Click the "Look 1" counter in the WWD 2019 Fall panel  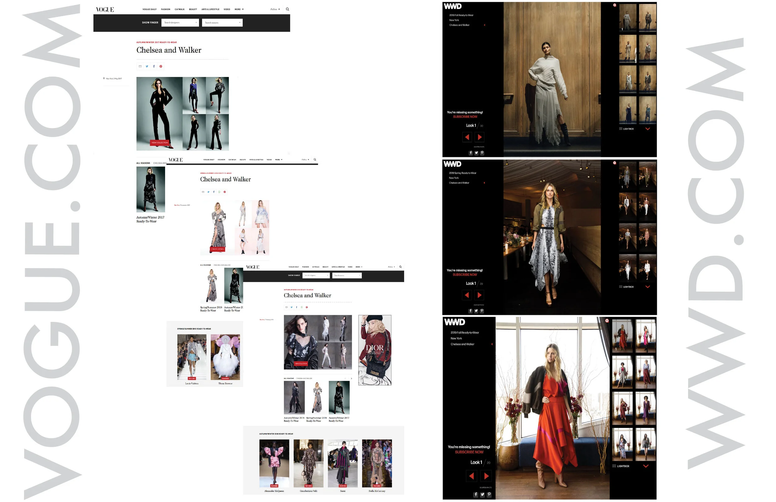(x=476, y=462)
